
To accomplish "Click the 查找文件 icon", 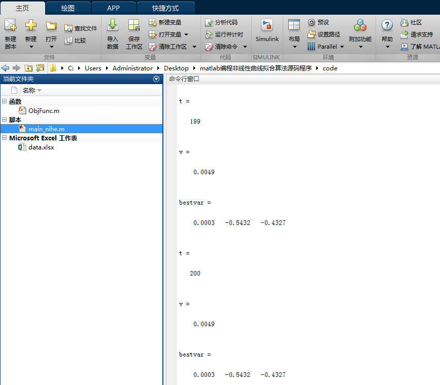I will click(x=69, y=28).
